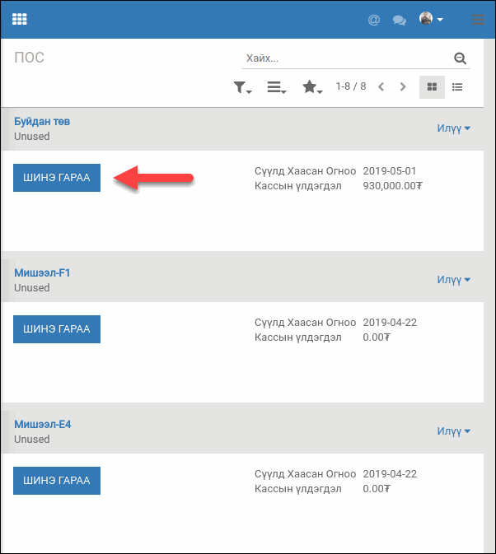Start ШИНЭ ГАРАА for Мишээл-F1
The height and width of the screenshot is (554, 496).
tap(57, 329)
